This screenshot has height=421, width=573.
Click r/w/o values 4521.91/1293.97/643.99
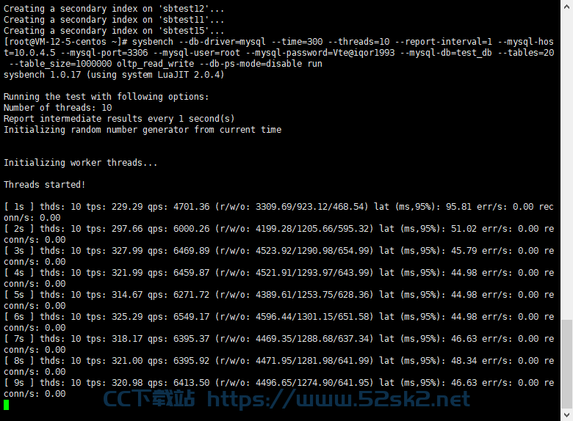pyautogui.click(x=311, y=273)
